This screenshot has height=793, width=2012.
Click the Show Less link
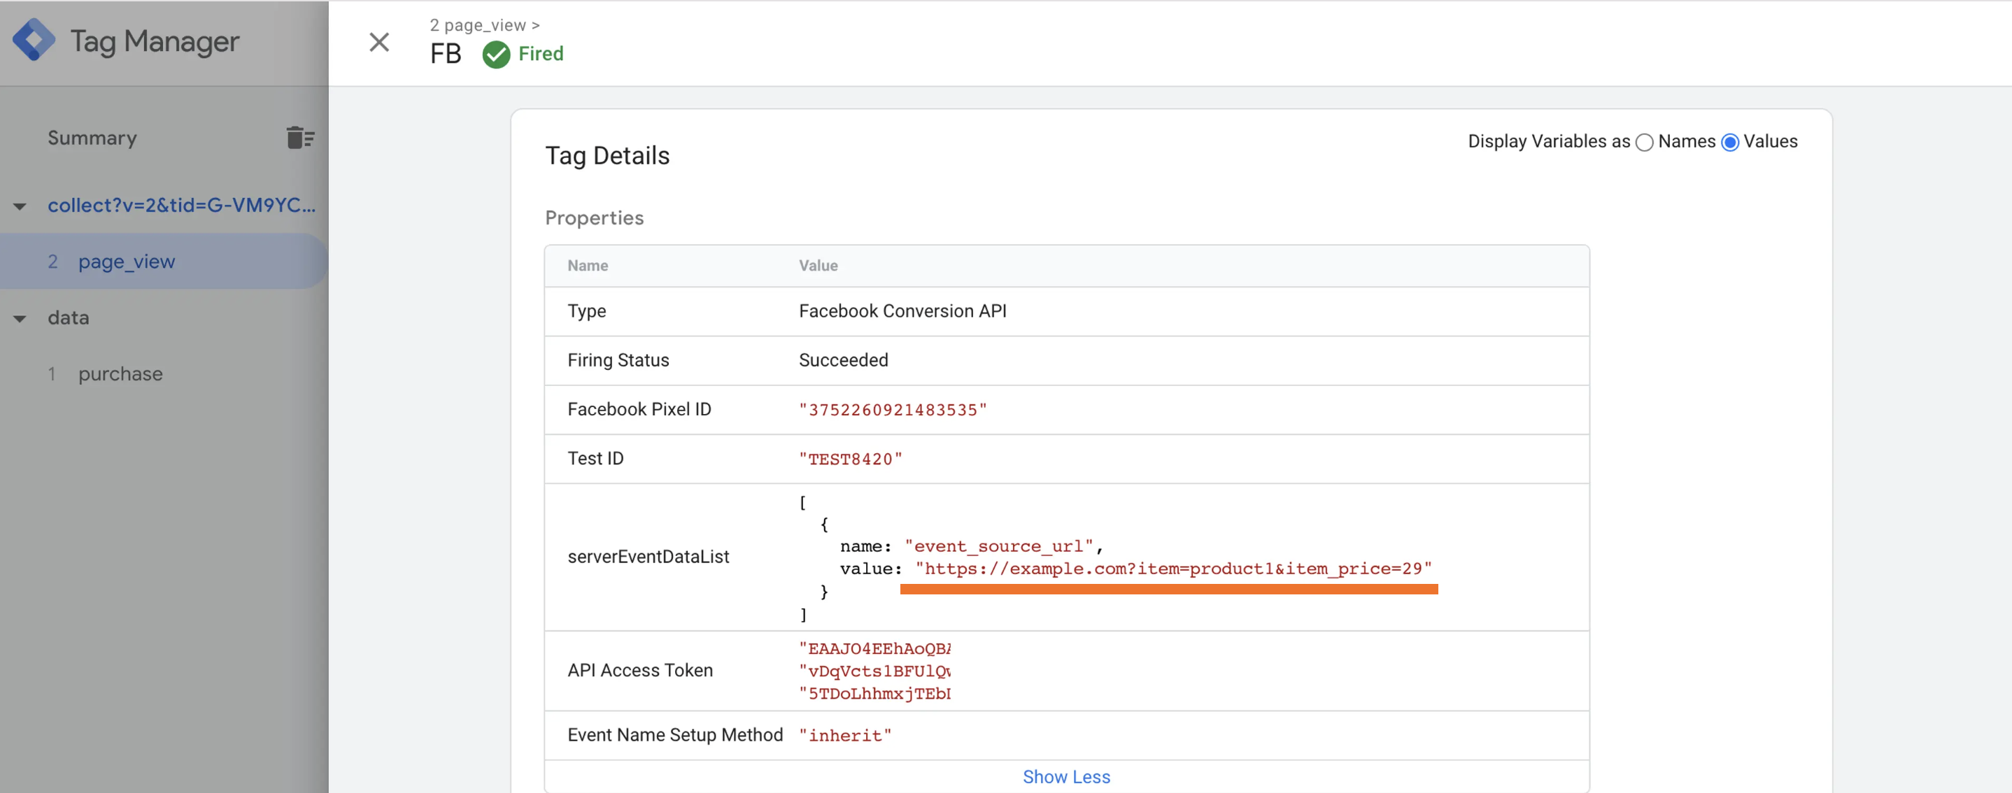(x=1066, y=777)
